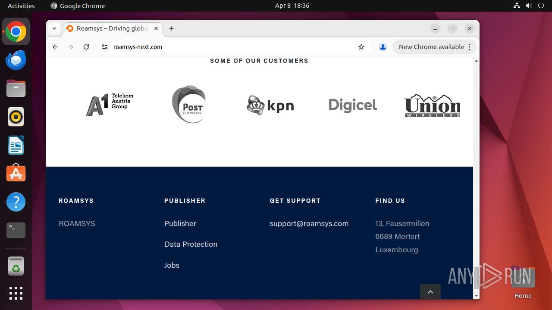Close the Roamsys tab

click(x=156, y=28)
